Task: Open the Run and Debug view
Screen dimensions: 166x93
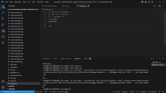Action: [3, 25]
